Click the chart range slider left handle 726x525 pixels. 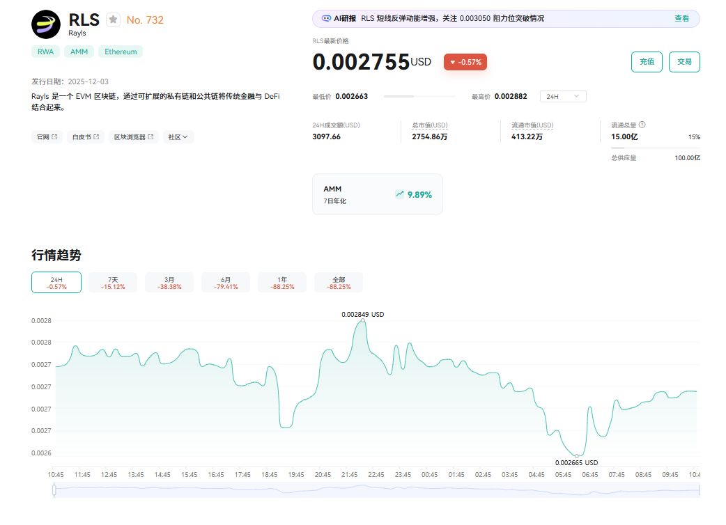point(54,490)
